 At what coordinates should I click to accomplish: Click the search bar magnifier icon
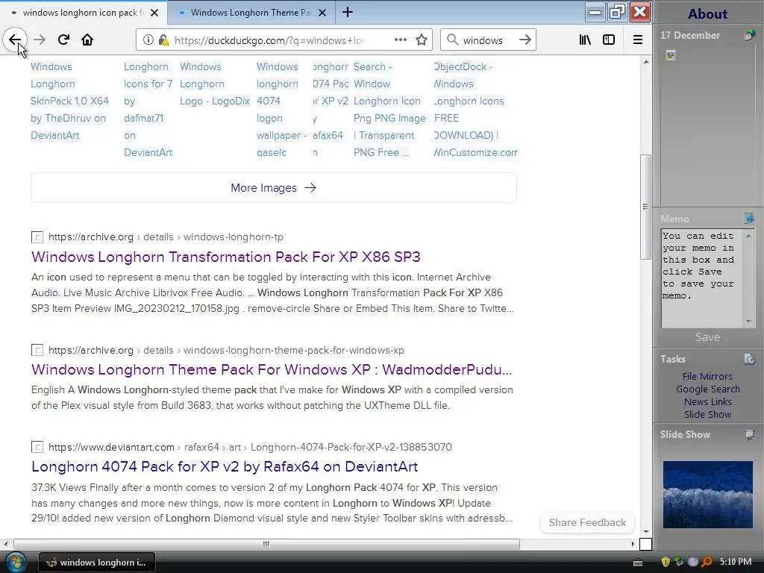tap(452, 40)
